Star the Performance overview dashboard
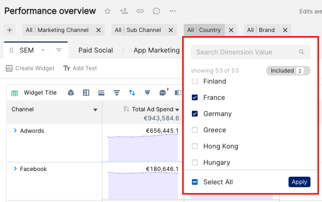The image size is (322, 202). pyautogui.click(x=108, y=11)
